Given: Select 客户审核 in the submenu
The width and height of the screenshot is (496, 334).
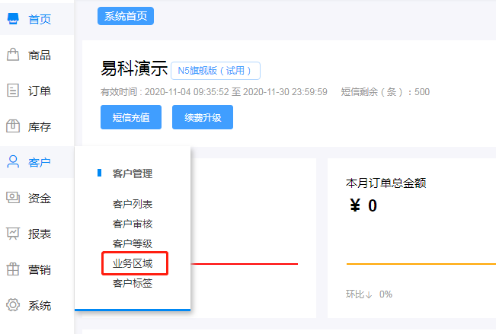Looking at the screenshot, I should point(133,224).
